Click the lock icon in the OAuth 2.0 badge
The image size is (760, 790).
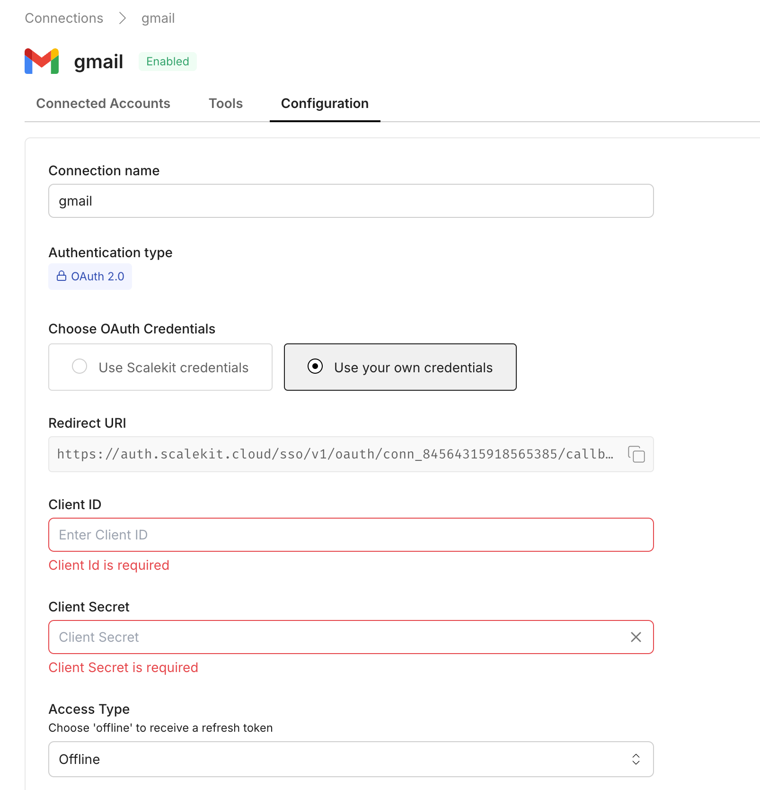point(62,276)
